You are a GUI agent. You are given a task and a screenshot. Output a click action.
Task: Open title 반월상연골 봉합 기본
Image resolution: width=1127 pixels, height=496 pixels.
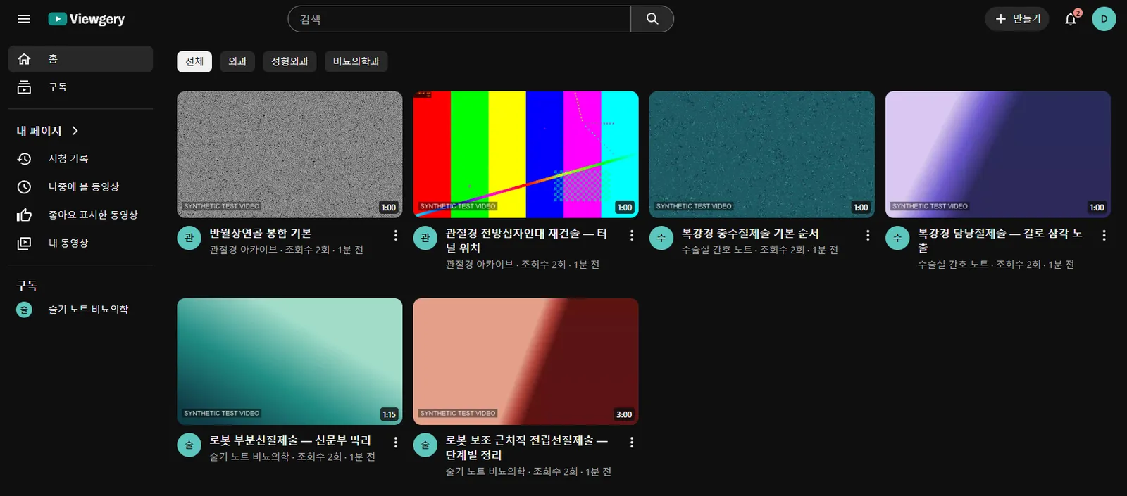260,234
